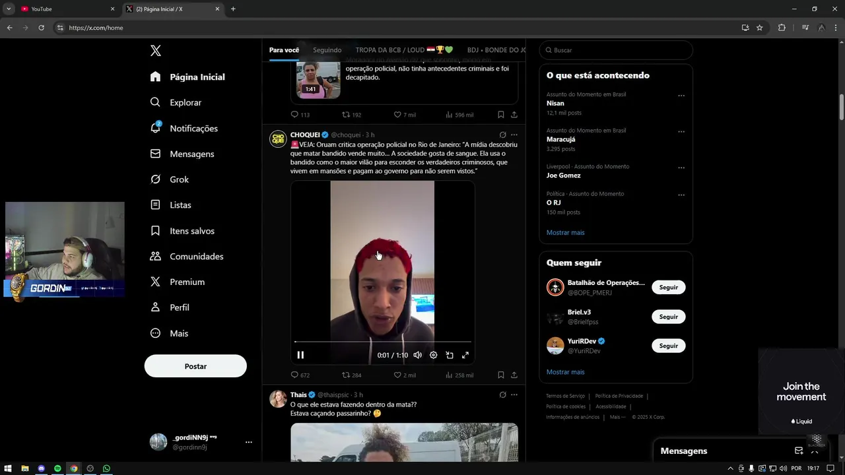Viewport: 845px width, 475px height.
Task: Reply to CHOQUEI post with 672 comments
Action: point(300,375)
